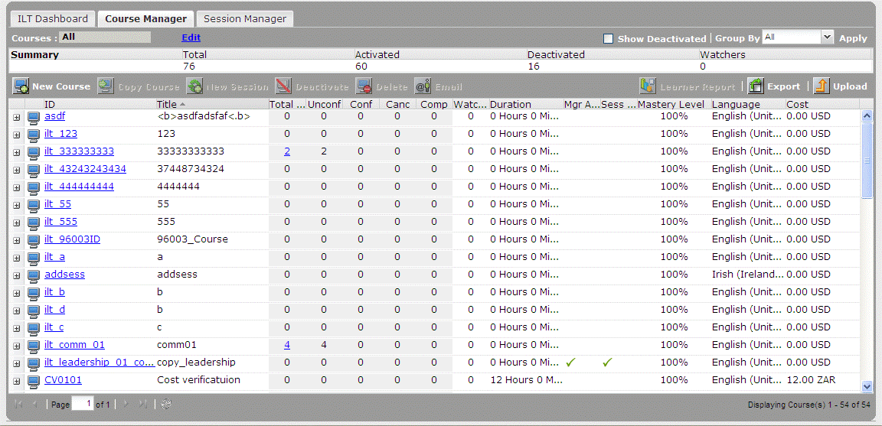This screenshot has height=426, width=882.
Task: Click the refresh icon in paging bar
Action: tap(166, 404)
